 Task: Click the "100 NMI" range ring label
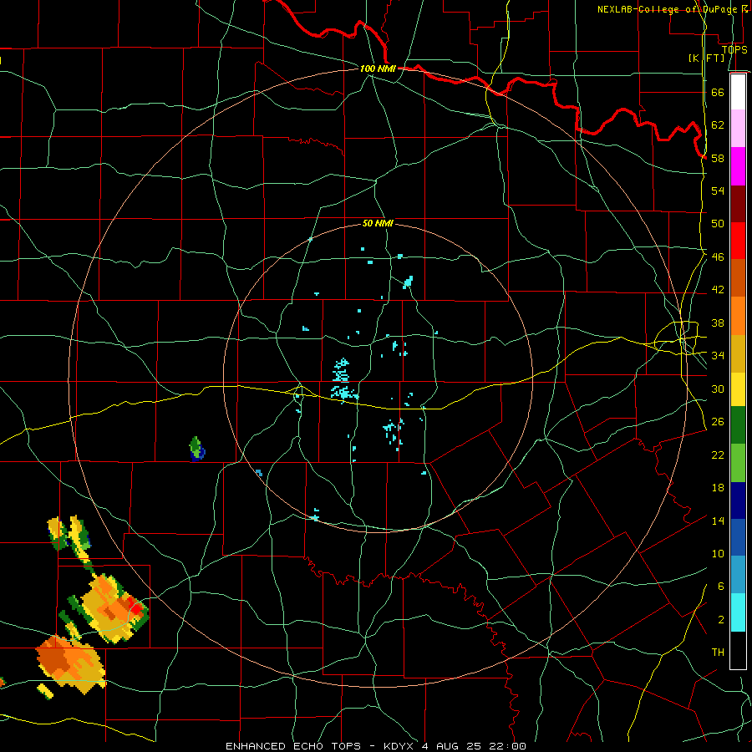click(378, 69)
